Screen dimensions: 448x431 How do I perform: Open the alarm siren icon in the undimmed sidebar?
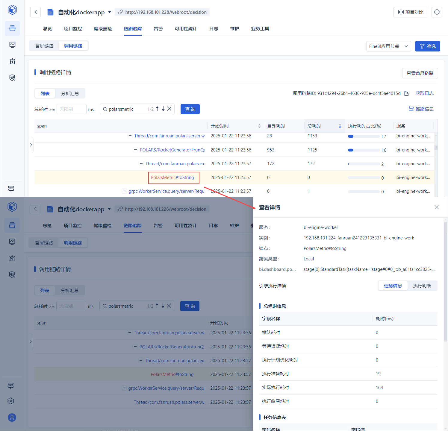[12, 61]
